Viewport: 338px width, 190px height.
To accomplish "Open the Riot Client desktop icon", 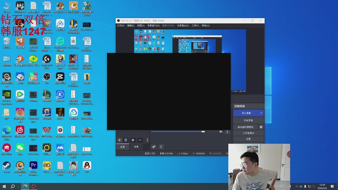I will (7, 149).
